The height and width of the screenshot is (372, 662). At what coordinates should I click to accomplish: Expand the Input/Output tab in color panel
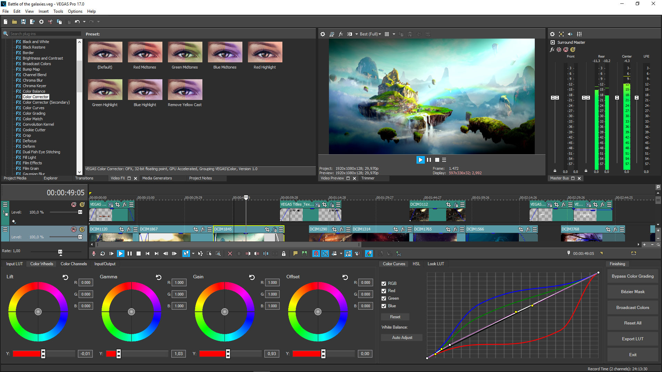click(x=104, y=263)
